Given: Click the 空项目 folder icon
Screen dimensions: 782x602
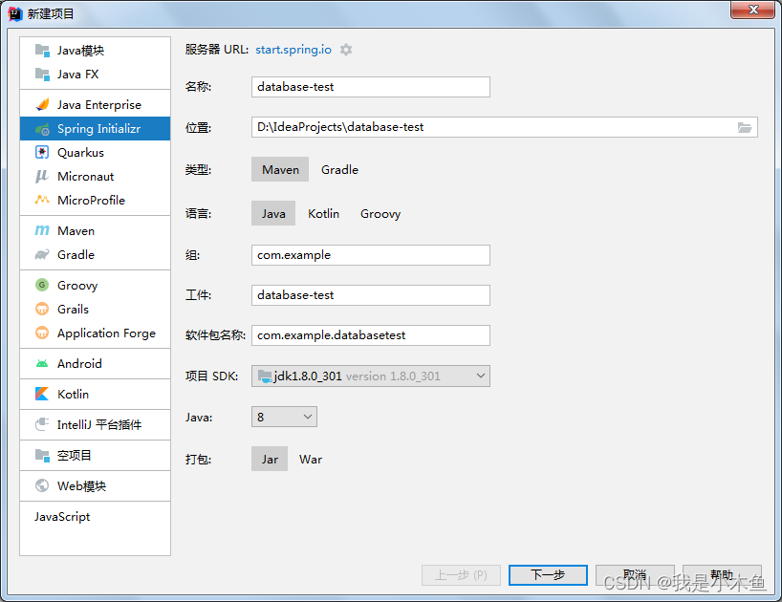Looking at the screenshot, I should 42,456.
